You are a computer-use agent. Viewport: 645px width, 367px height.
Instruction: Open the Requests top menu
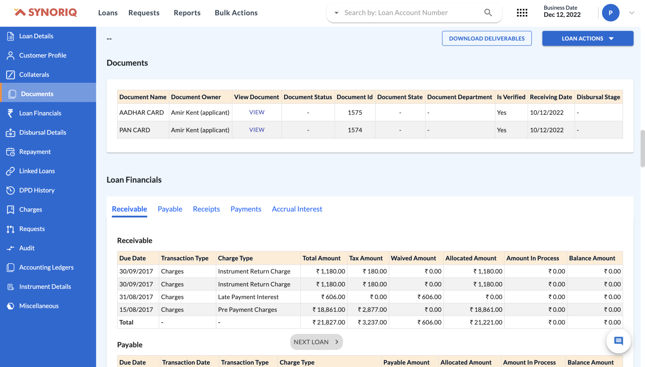point(144,13)
